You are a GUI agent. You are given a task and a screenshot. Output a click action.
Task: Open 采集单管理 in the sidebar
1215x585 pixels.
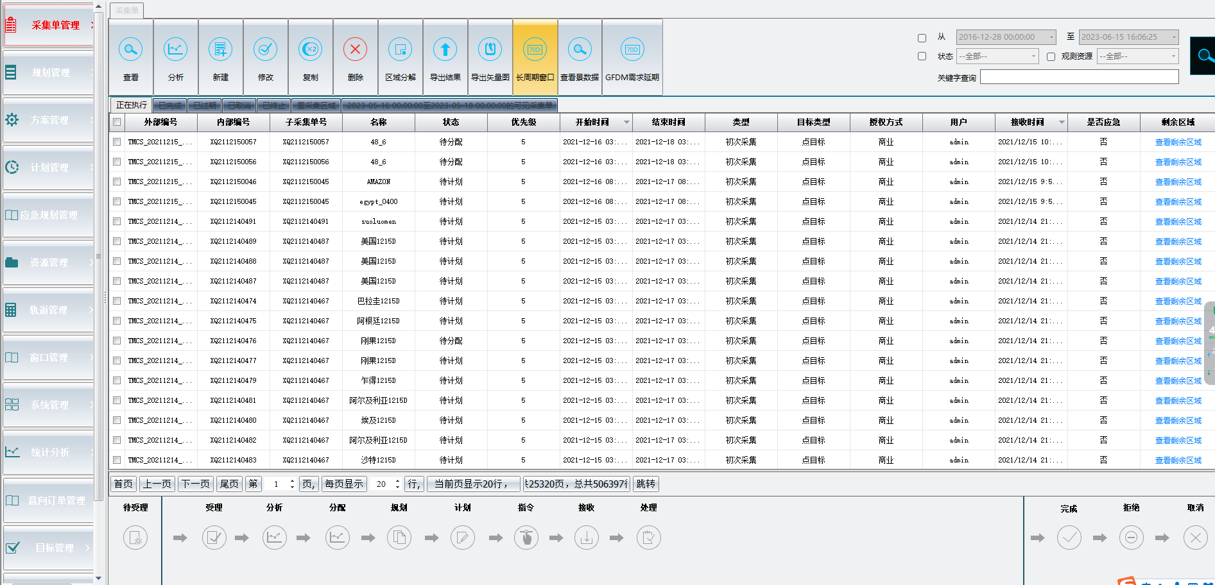(49, 25)
